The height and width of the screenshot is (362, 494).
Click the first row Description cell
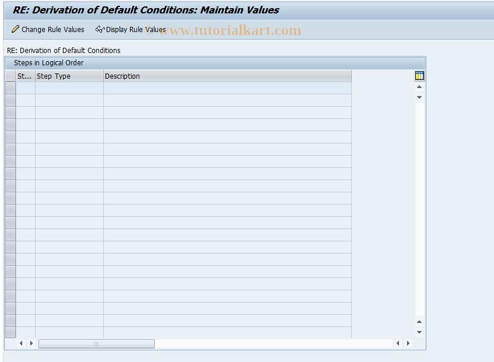coord(227,88)
